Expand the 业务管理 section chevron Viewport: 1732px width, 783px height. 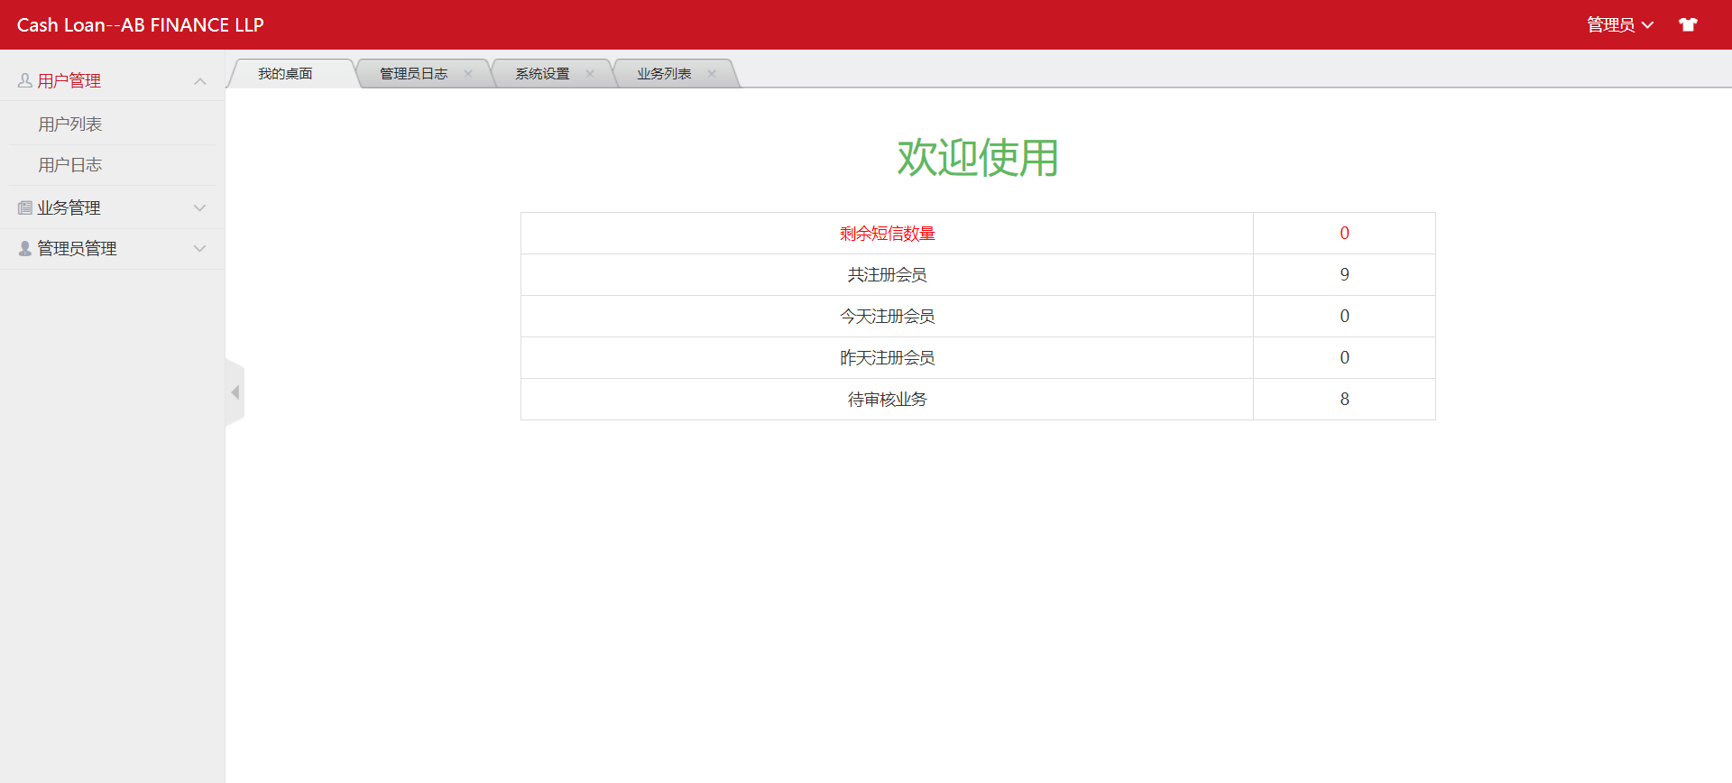click(x=200, y=207)
